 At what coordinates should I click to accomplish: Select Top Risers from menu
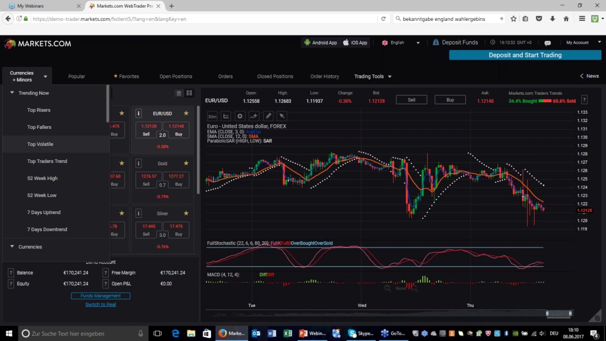[39, 110]
